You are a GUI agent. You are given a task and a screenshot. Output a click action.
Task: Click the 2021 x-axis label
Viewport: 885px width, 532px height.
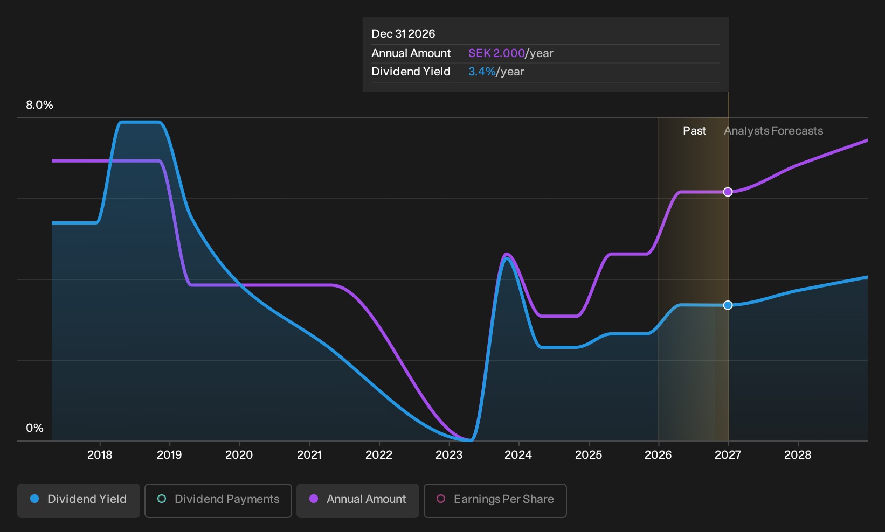pyautogui.click(x=309, y=455)
